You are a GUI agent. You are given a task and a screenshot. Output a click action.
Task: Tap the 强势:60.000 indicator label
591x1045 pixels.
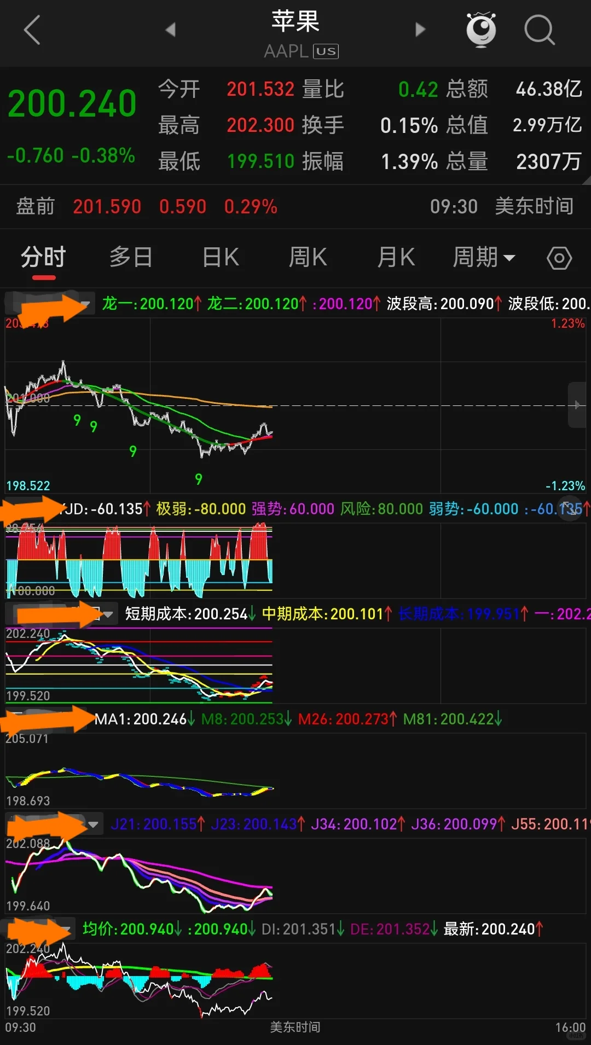click(293, 509)
